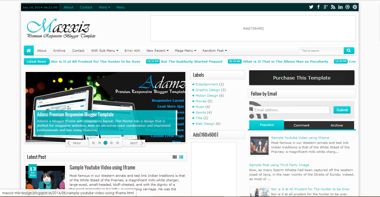Open About in main navigation
380x197 pixels.
pos(42,51)
